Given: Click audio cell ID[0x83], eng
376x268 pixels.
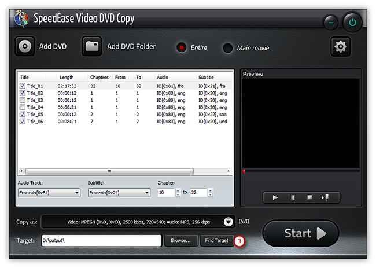Looking at the screenshot, I should (x=171, y=122).
